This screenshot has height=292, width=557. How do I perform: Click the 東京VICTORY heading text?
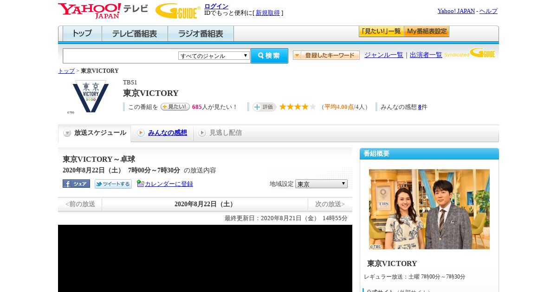151,93
